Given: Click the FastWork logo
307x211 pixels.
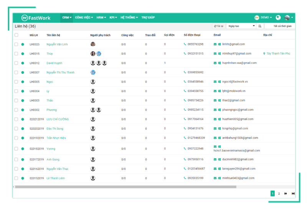Looking at the screenshot, I should [36, 18].
